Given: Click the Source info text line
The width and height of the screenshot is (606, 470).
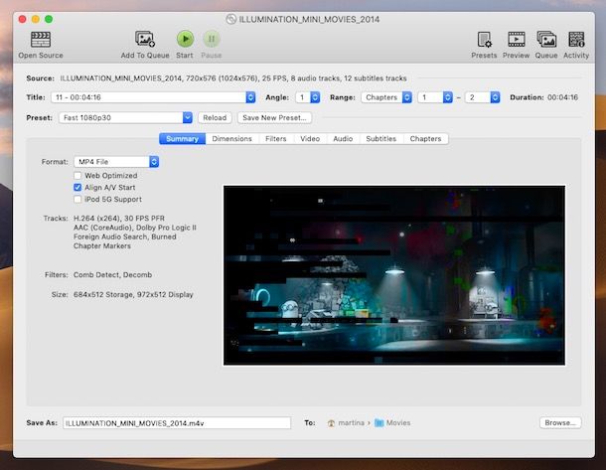Looking at the screenshot, I should click(x=233, y=78).
